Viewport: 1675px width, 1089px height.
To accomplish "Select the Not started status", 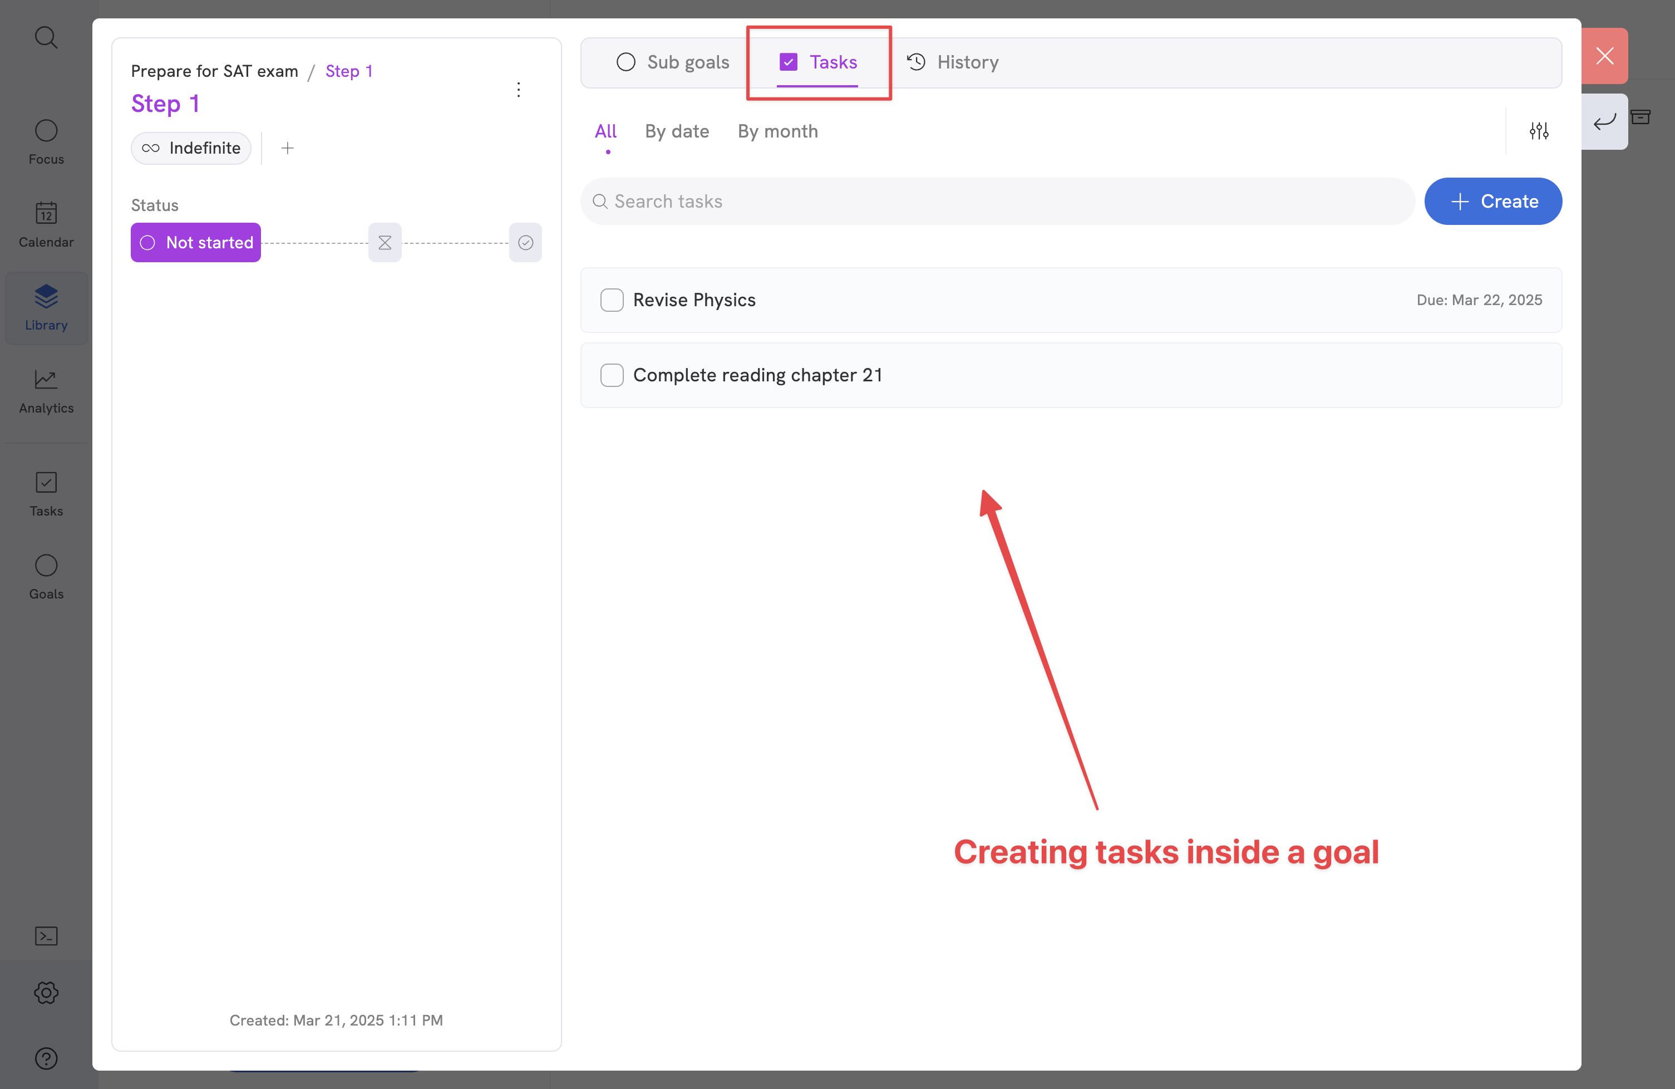I will tap(196, 242).
